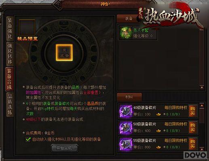Open the 品质洗炼 side tab
Viewport: 209px width, 161px height.
[10, 104]
